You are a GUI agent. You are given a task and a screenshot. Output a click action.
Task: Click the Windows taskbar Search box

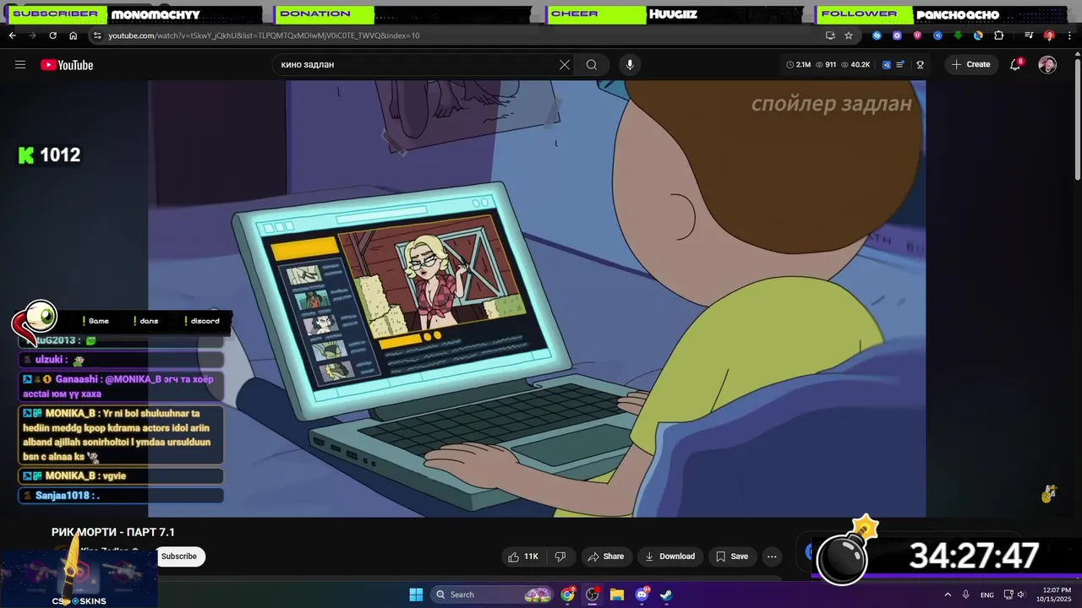(492, 594)
